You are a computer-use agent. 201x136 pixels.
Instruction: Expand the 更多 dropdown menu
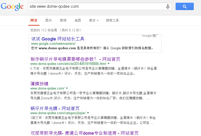(94, 20)
